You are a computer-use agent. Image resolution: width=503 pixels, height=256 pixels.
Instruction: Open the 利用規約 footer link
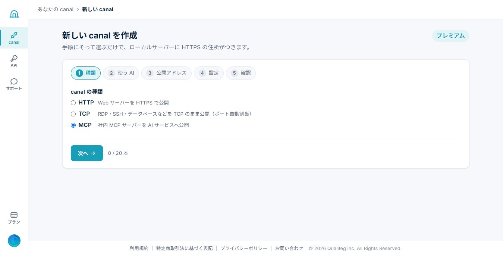point(139,248)
